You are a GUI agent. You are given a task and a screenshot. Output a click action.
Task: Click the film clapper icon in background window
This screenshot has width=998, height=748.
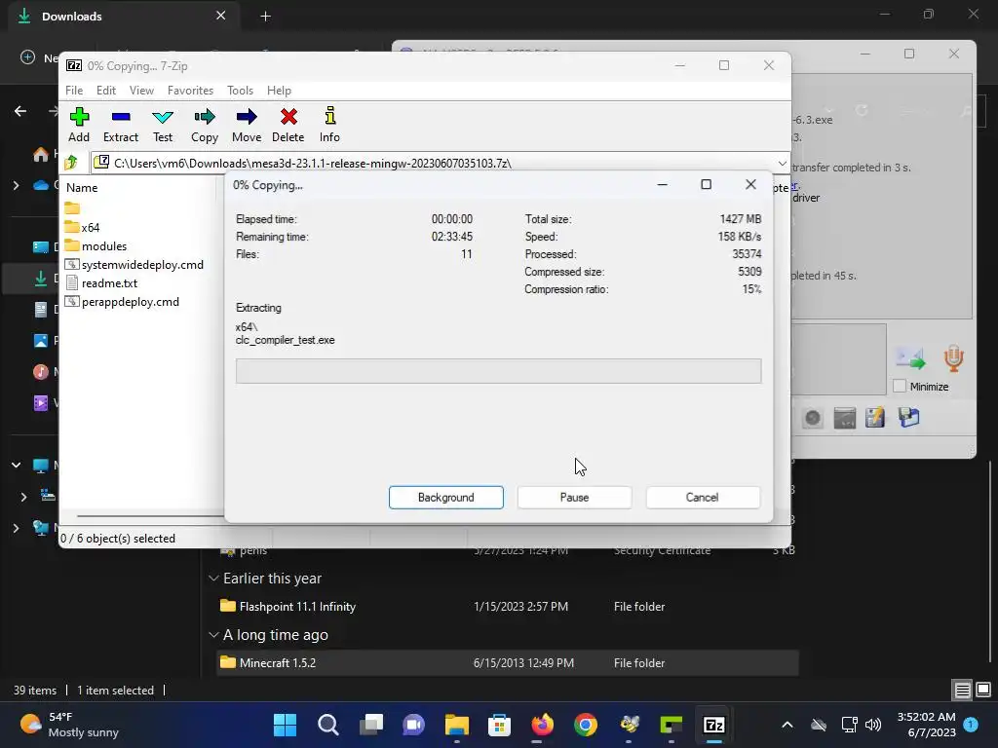coord(845,418)
